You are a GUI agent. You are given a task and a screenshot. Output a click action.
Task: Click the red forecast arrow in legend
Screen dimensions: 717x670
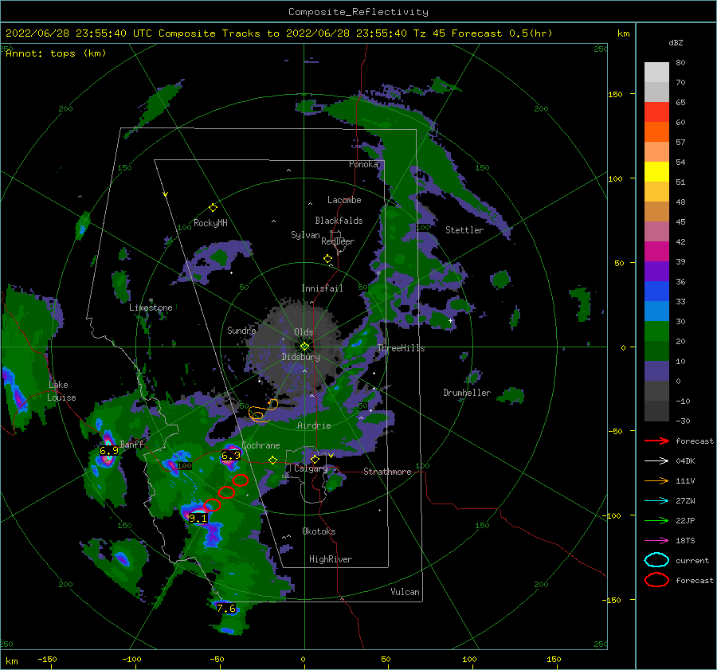point(656,441)
